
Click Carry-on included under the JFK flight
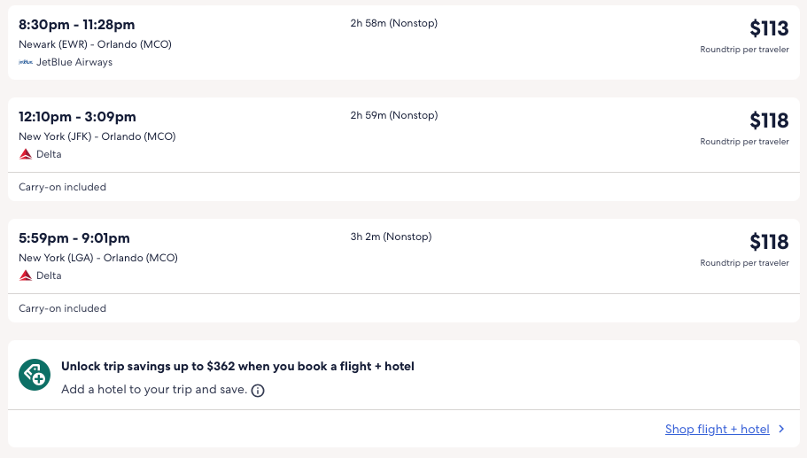[62, 187]
